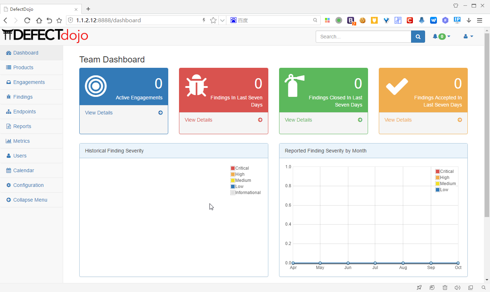
Task: Go to Engagements in the sidebar
Action: pos(29,82)
